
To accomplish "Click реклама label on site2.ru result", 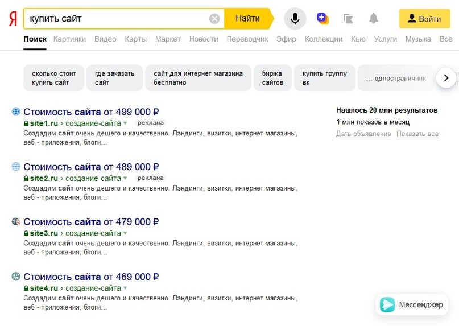I will tap(151, 178).
